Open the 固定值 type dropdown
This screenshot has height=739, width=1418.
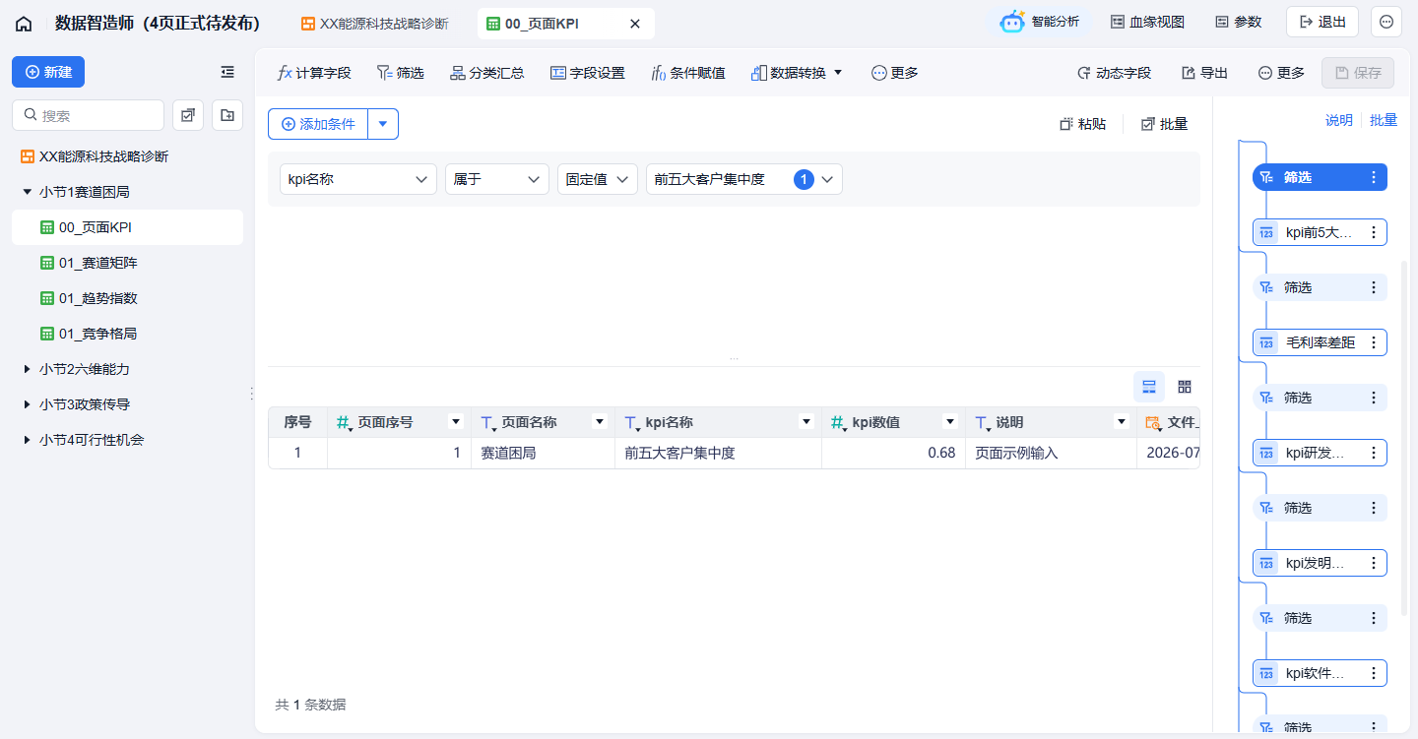pos(598,179)
